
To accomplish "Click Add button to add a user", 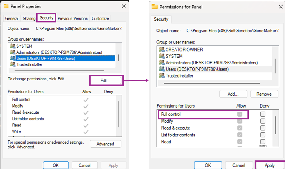I will coord(233,94).
